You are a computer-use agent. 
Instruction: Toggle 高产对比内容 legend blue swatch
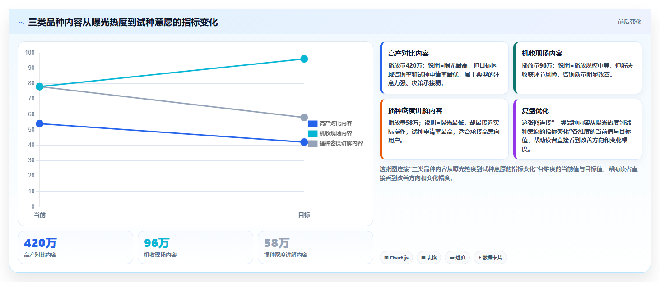pyautogui.click(x=313, y=123)
